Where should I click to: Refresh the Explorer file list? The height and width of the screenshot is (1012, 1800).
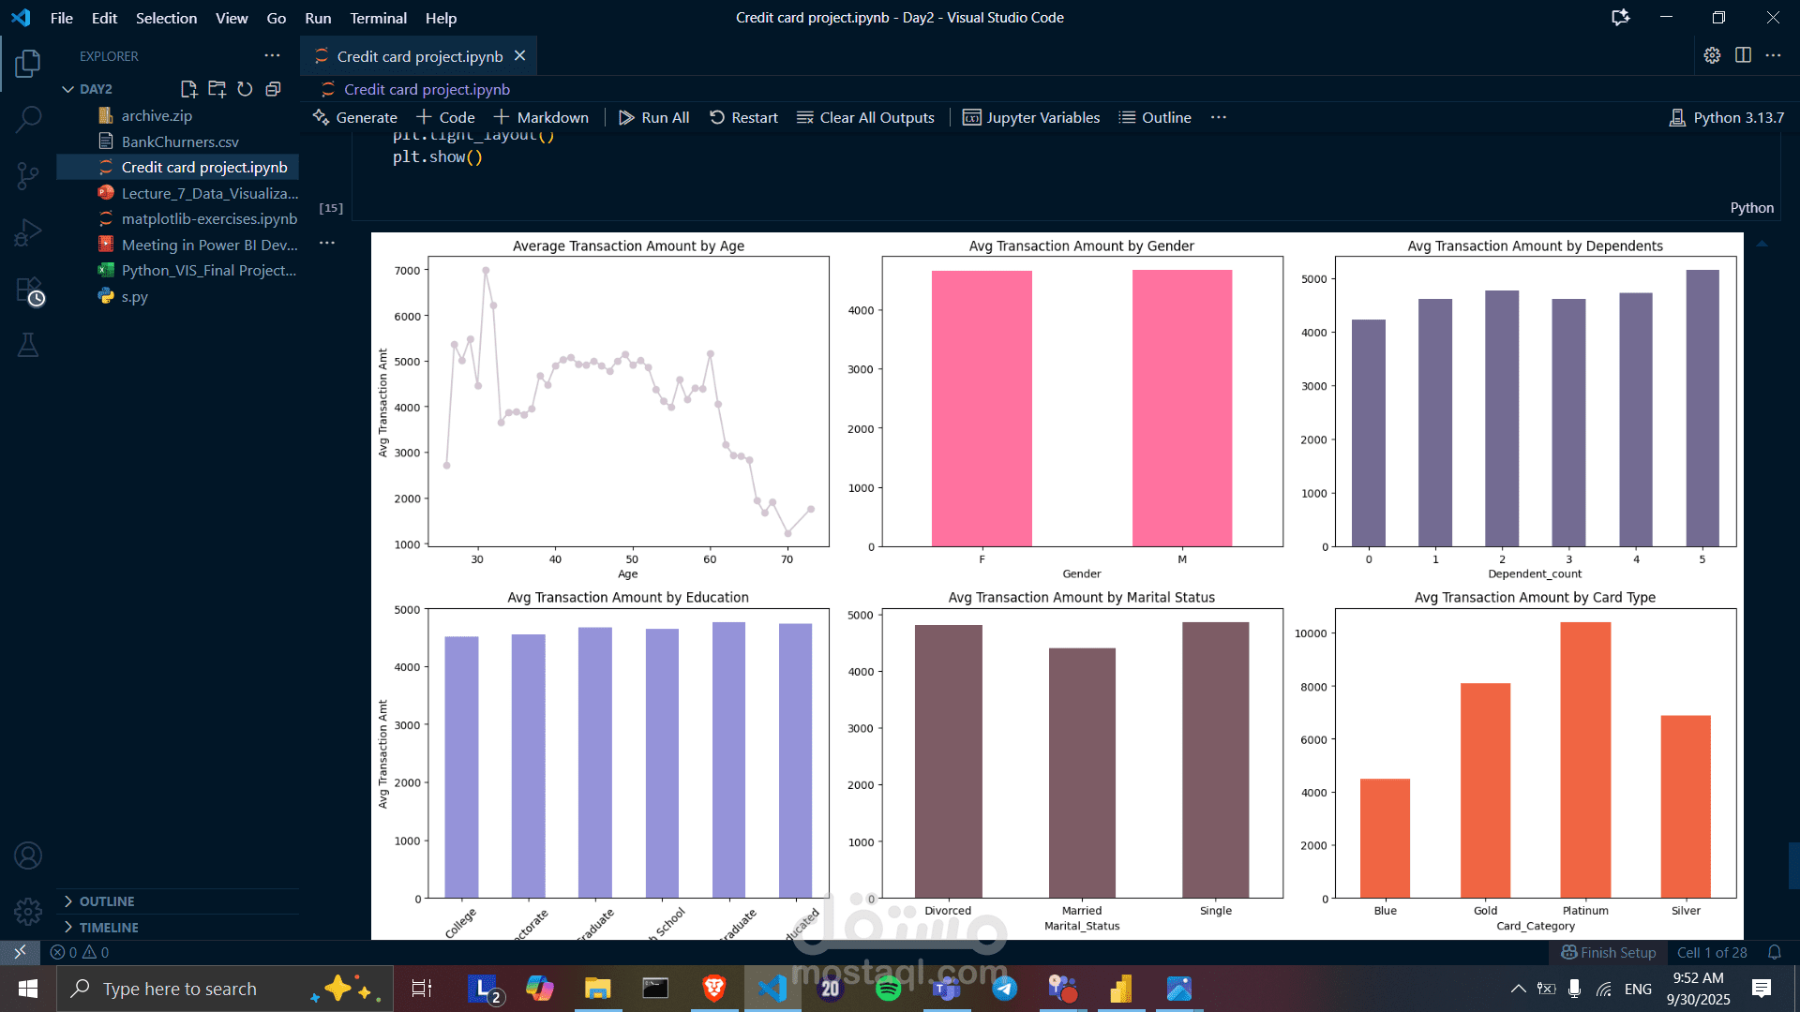pos(245,89)
